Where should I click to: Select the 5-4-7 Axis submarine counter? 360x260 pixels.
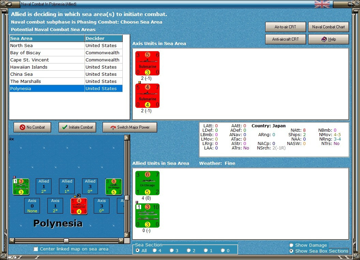pyautogui.click(x=147, y=96)
